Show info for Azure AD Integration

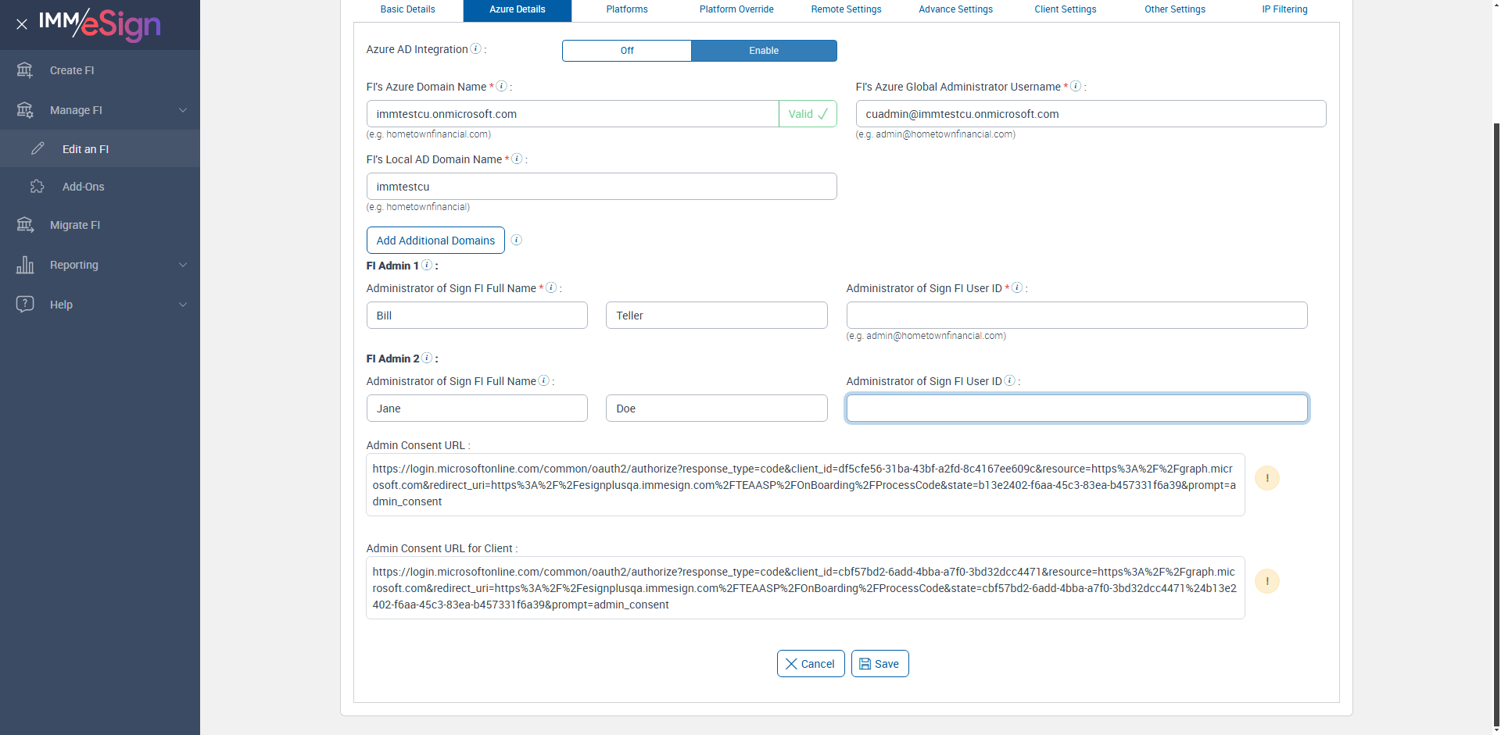pos(475,48)
